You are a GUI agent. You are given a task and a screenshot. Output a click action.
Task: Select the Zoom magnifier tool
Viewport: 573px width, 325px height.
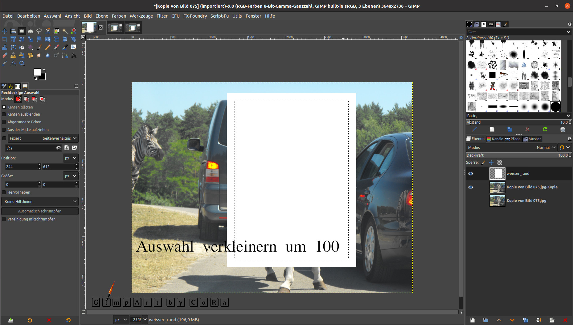pos(22,63)
